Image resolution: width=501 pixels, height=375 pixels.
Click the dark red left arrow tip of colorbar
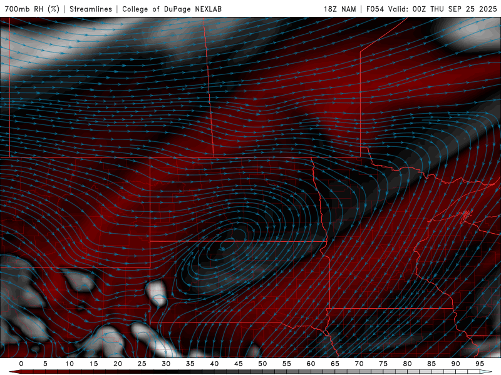point(14,372)
